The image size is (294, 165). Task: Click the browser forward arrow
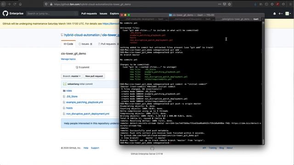9,4
